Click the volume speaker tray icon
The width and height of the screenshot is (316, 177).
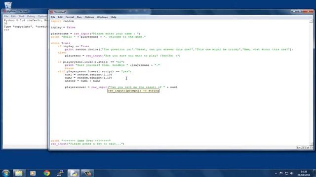click(x=291, y=173)
